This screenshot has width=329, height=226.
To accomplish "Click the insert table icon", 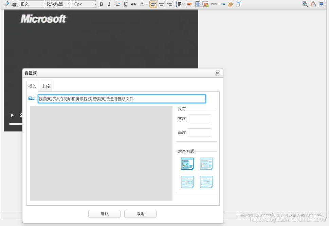I will pos(239,4).
